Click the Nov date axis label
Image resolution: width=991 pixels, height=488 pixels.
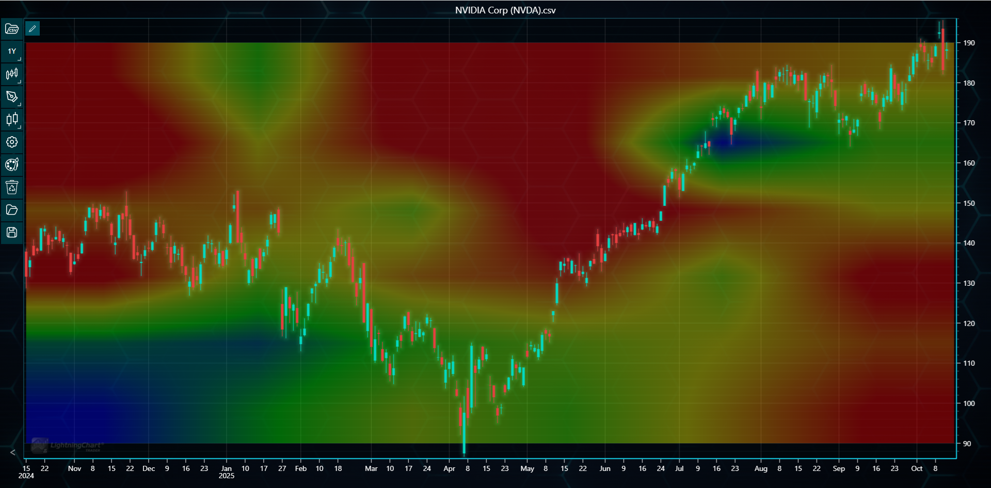click(74, 468)
